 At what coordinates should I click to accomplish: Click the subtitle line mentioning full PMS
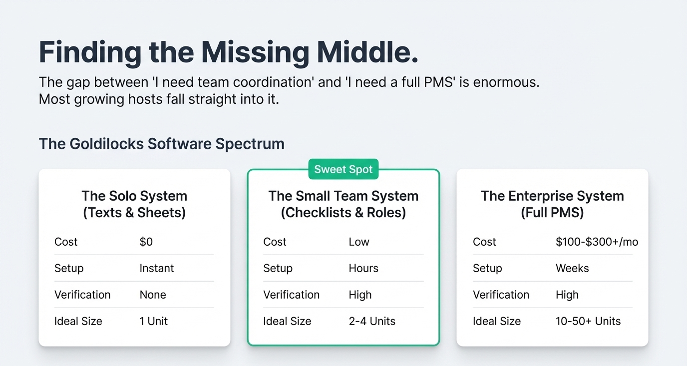click(289, 82)
